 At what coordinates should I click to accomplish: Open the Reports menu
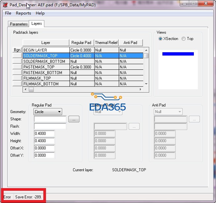(x=23, y=13)
